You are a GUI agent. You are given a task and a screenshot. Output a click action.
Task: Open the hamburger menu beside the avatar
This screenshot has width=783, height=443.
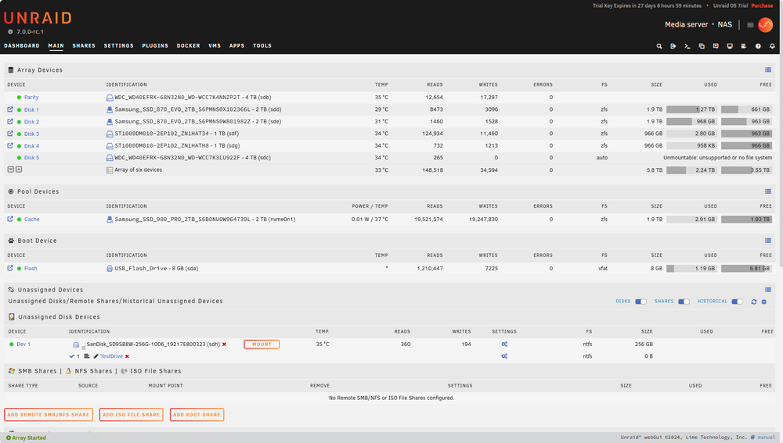coord(750,25)
